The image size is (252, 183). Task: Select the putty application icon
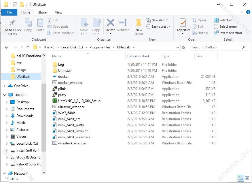(x=55, y=95)
